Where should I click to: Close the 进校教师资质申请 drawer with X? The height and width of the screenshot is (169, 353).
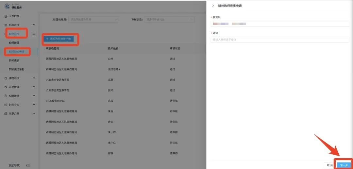pyautogui.click(x=213, y=6)
